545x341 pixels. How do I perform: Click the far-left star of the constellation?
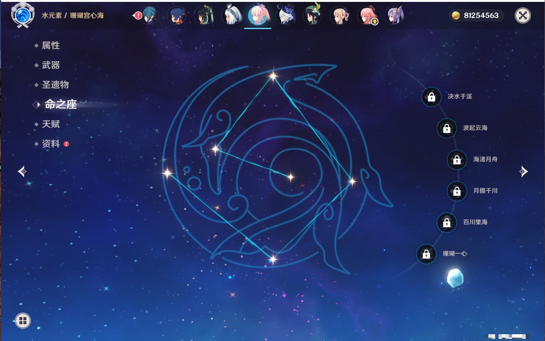(x=167, y=173)
